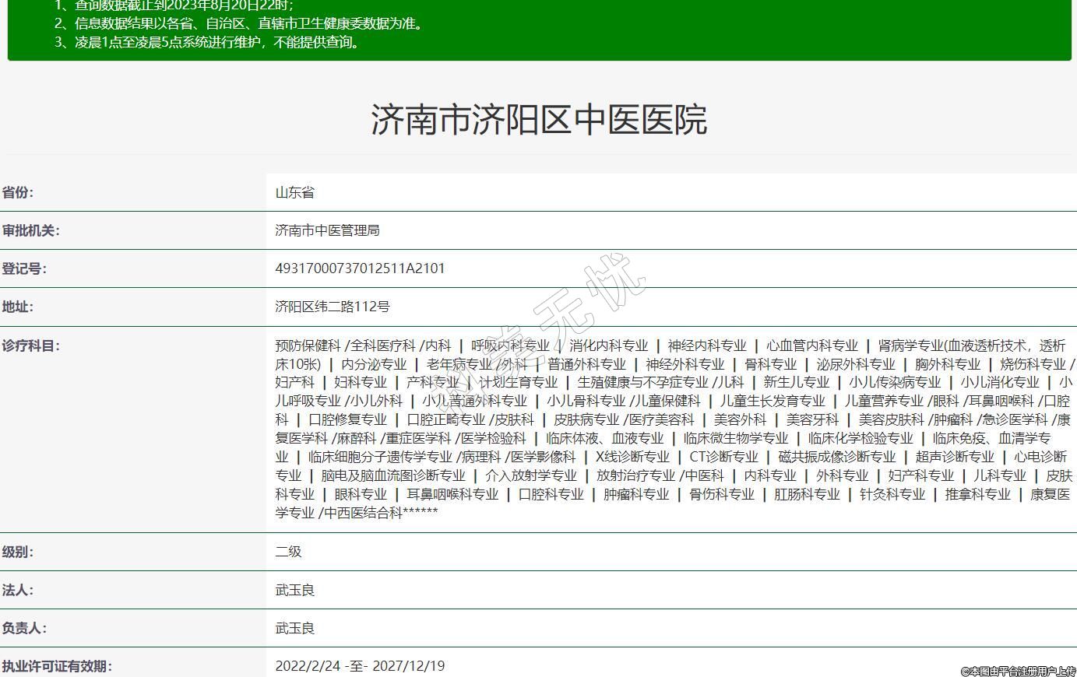Click the value 济南市中医管理局
The image size is (1077, 677).
click(x=327, y=231)
